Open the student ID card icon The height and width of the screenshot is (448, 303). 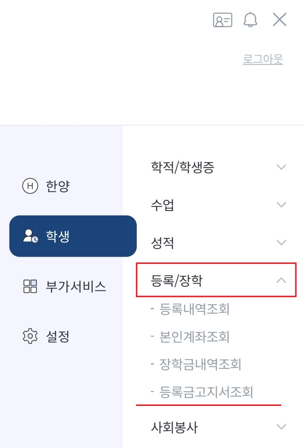[222, 20]
